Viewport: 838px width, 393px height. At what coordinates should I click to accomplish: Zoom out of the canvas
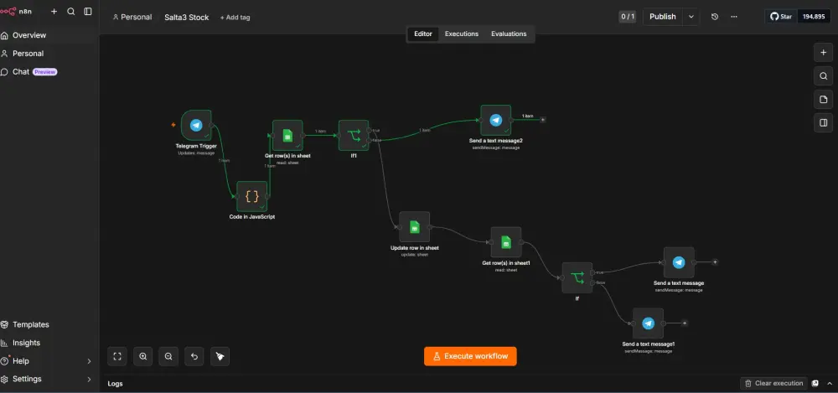(168, 356)
